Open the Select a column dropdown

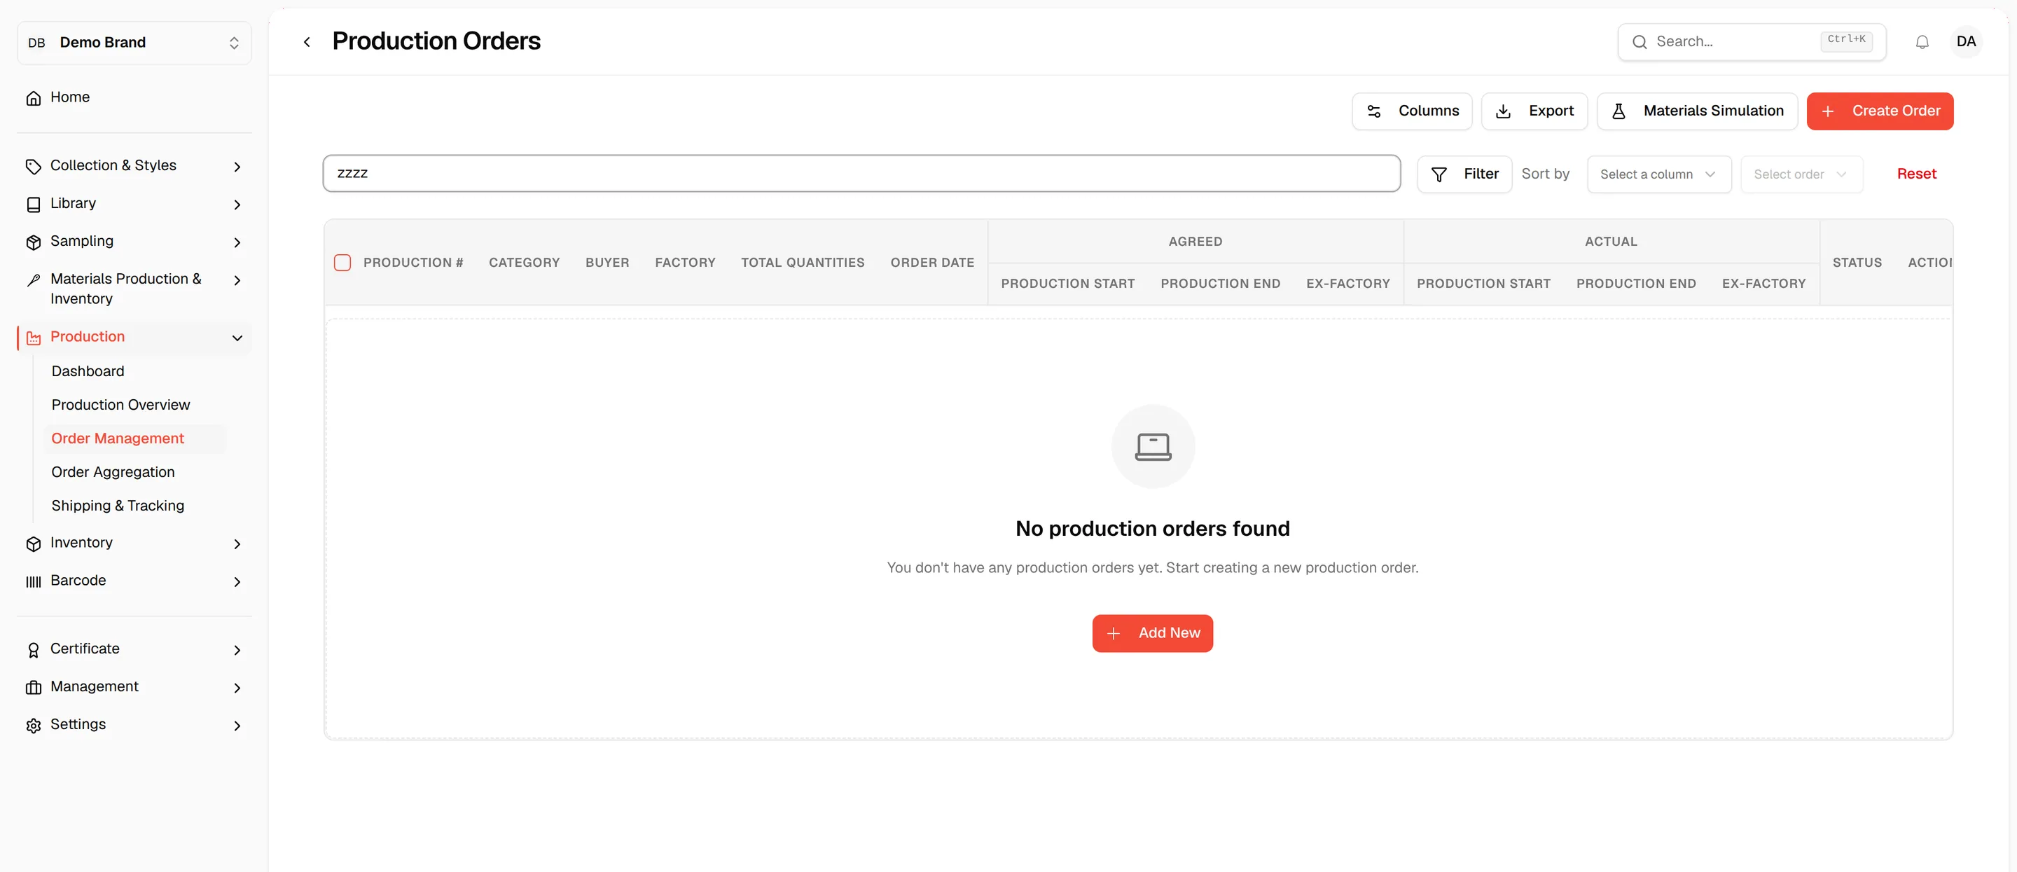1658,174
